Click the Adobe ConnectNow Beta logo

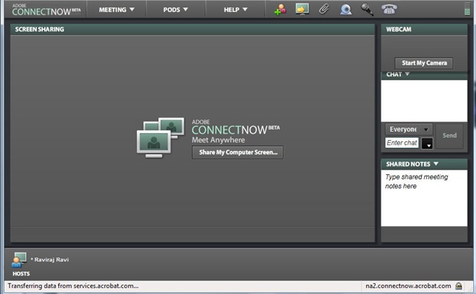click(x=46, y=10)
